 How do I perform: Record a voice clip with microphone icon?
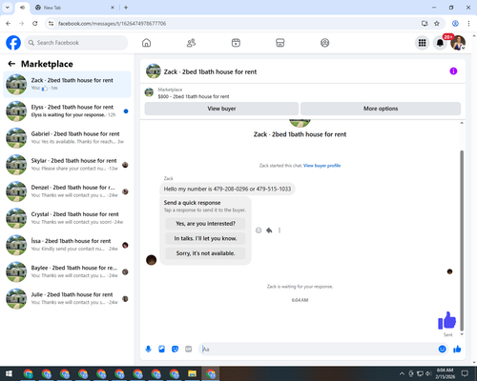coord(148,350)
